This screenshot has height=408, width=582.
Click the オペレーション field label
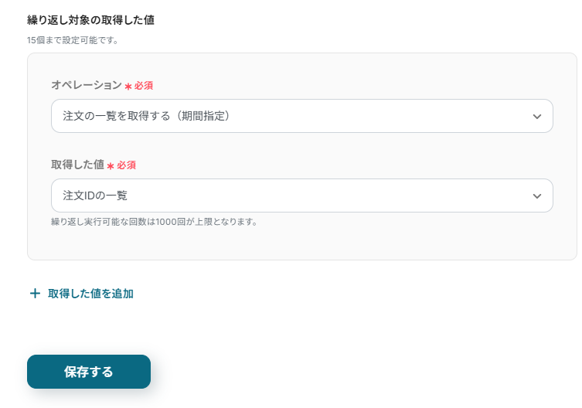point(87,85)
